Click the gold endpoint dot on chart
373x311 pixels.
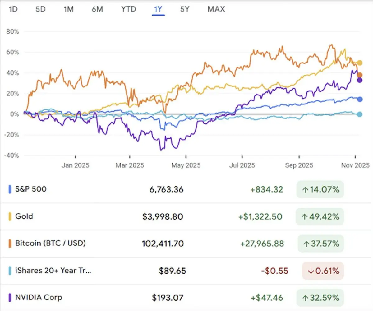(x=360, y=63)
